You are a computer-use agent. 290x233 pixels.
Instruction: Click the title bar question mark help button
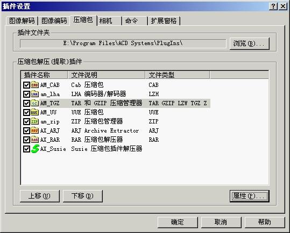(273, 6)
